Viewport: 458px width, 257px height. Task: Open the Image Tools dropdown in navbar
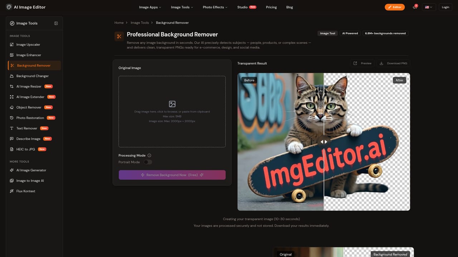[x=182, y=7]
